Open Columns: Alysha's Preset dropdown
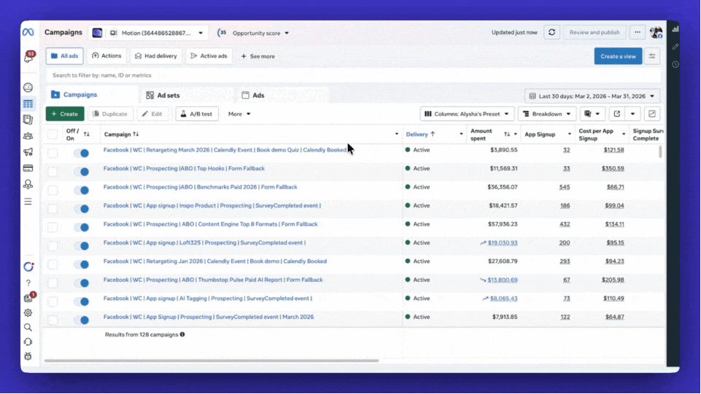Viewport: 701px width, 394px height. tap(467, 114)
